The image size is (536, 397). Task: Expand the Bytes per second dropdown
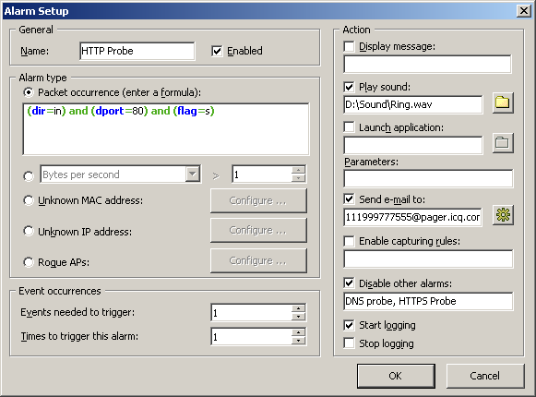pos(193,174)
